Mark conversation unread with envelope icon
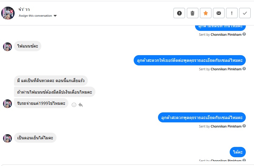 218,13
